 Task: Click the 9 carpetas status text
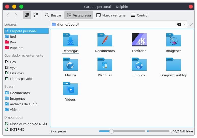59,131
